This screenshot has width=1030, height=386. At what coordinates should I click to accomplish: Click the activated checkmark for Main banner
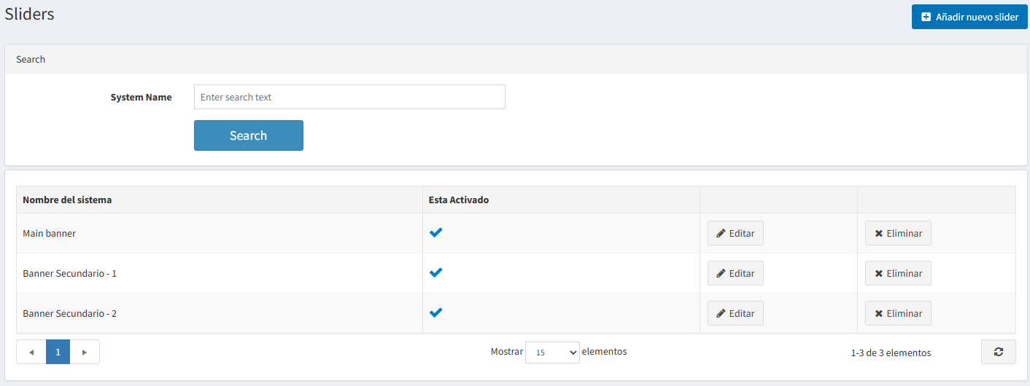[435, 233]
